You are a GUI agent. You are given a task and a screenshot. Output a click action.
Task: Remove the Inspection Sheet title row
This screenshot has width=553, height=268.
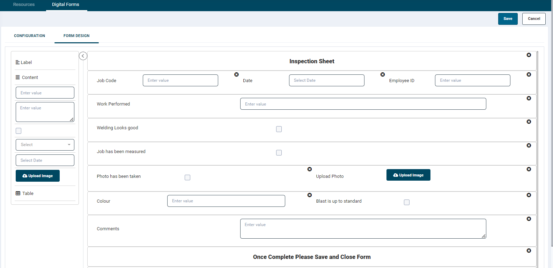[529, 55]
